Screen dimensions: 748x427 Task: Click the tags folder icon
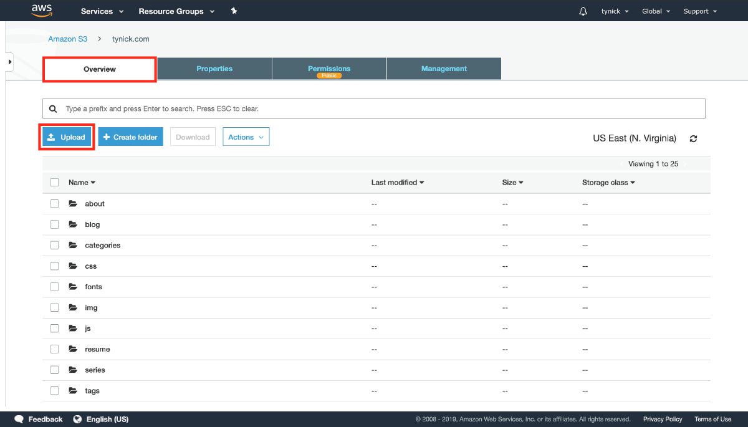point(73,391)
